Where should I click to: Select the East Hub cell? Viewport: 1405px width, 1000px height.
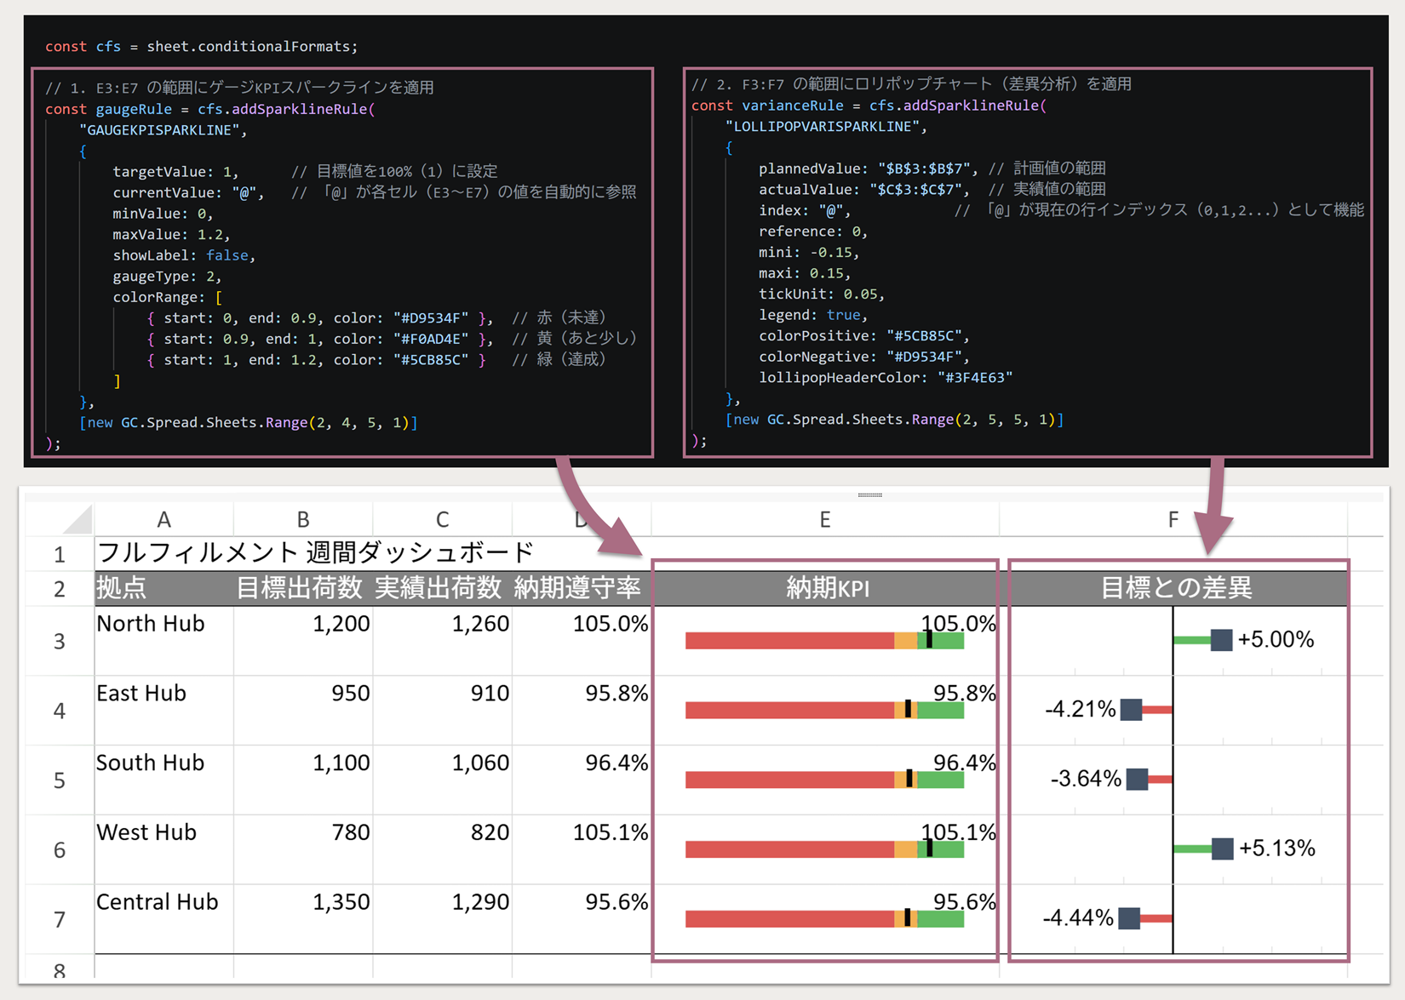pos(163,711)
